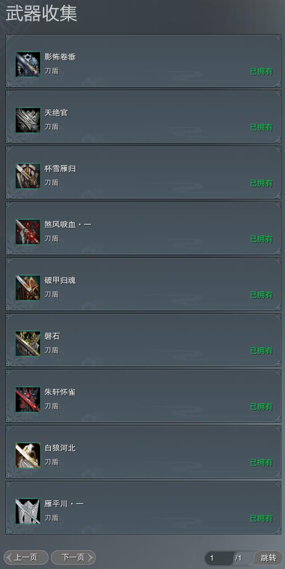This screenshot has height=569, width=285.
Task: Go to previous page with 上一页
Action: (x=25, y=557)
